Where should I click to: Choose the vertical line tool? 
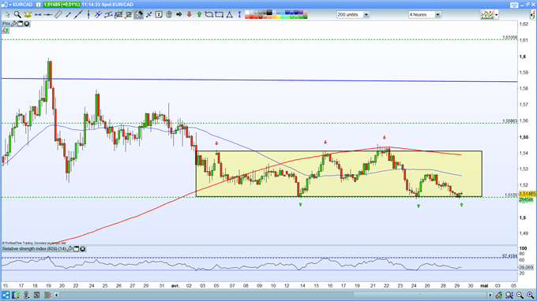tap(88, 14)
